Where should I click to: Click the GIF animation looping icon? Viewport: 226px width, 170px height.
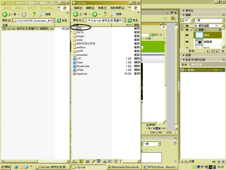[x=186, y=161]
